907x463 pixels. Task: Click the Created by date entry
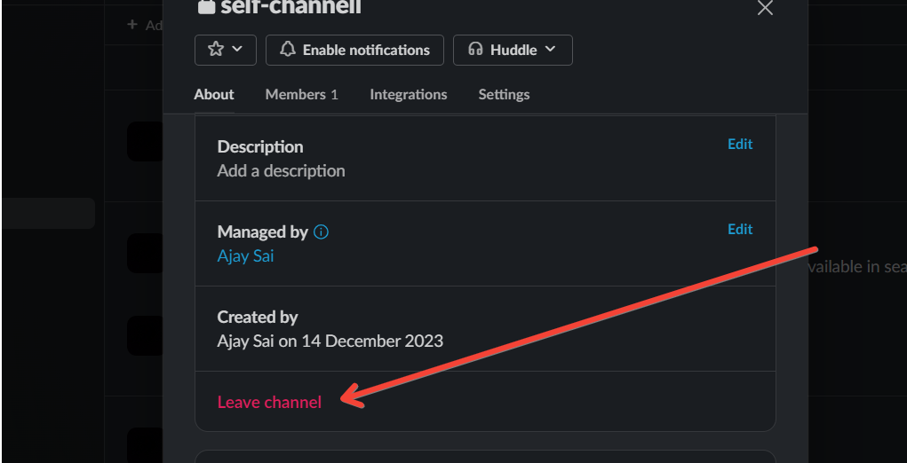point(330,340)
